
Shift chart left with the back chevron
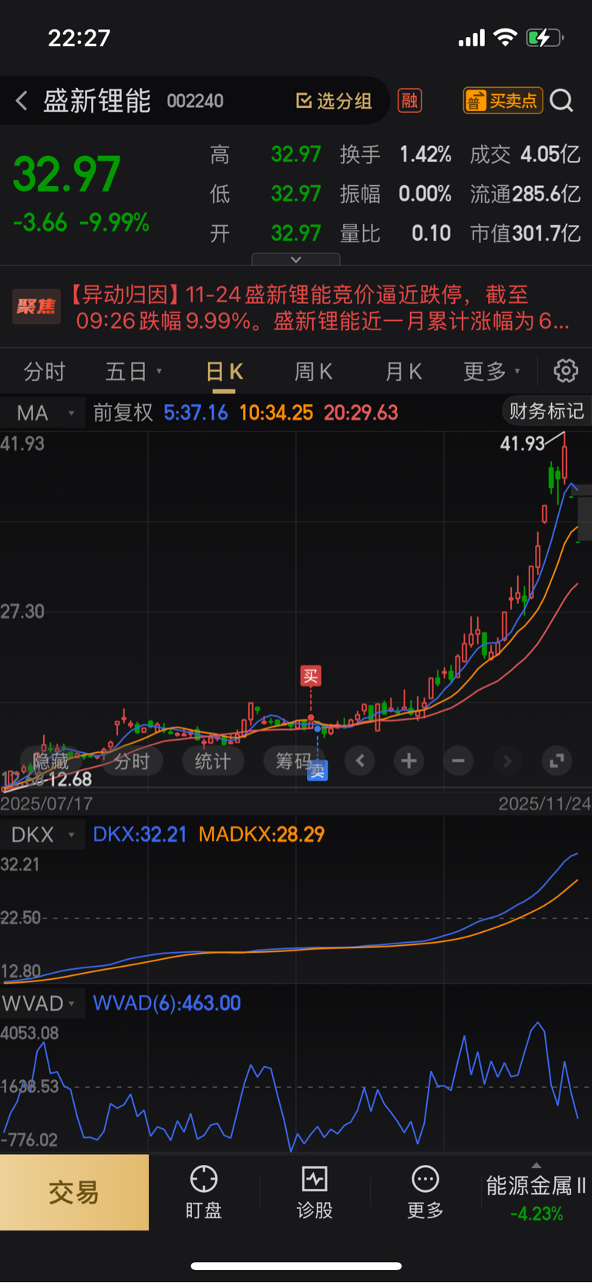360,761
